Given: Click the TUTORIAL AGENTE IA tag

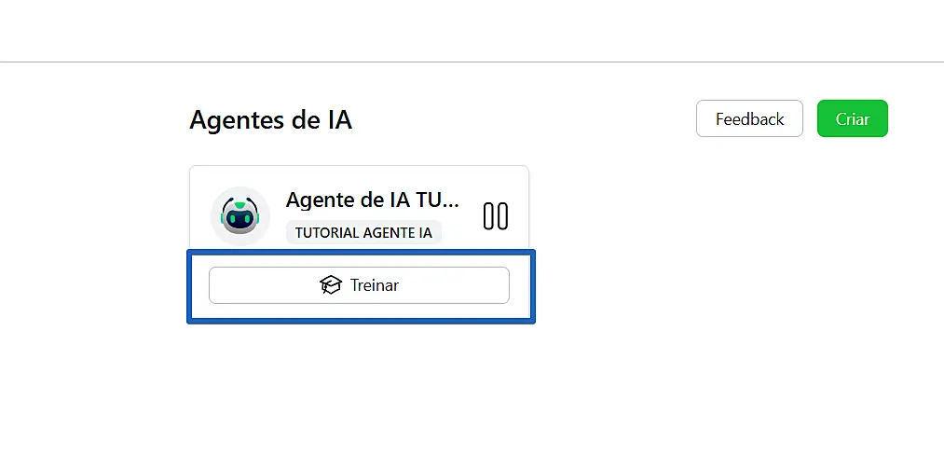Looking at the screenshot, I should (x=363, y=232).
